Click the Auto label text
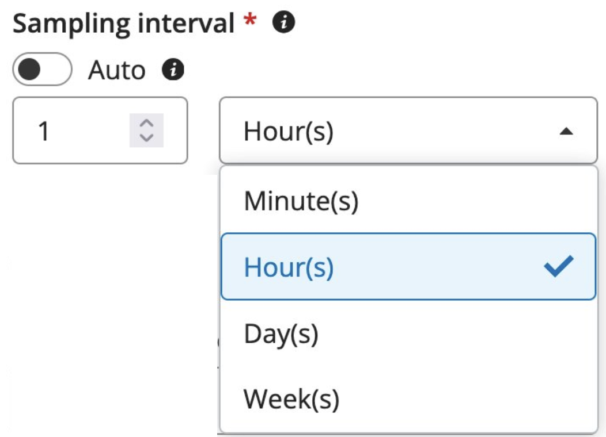Viewport: 606px width, 437px height. pos(115,70)
